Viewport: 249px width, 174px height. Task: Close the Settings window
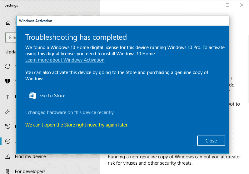[x=242, y=5]
